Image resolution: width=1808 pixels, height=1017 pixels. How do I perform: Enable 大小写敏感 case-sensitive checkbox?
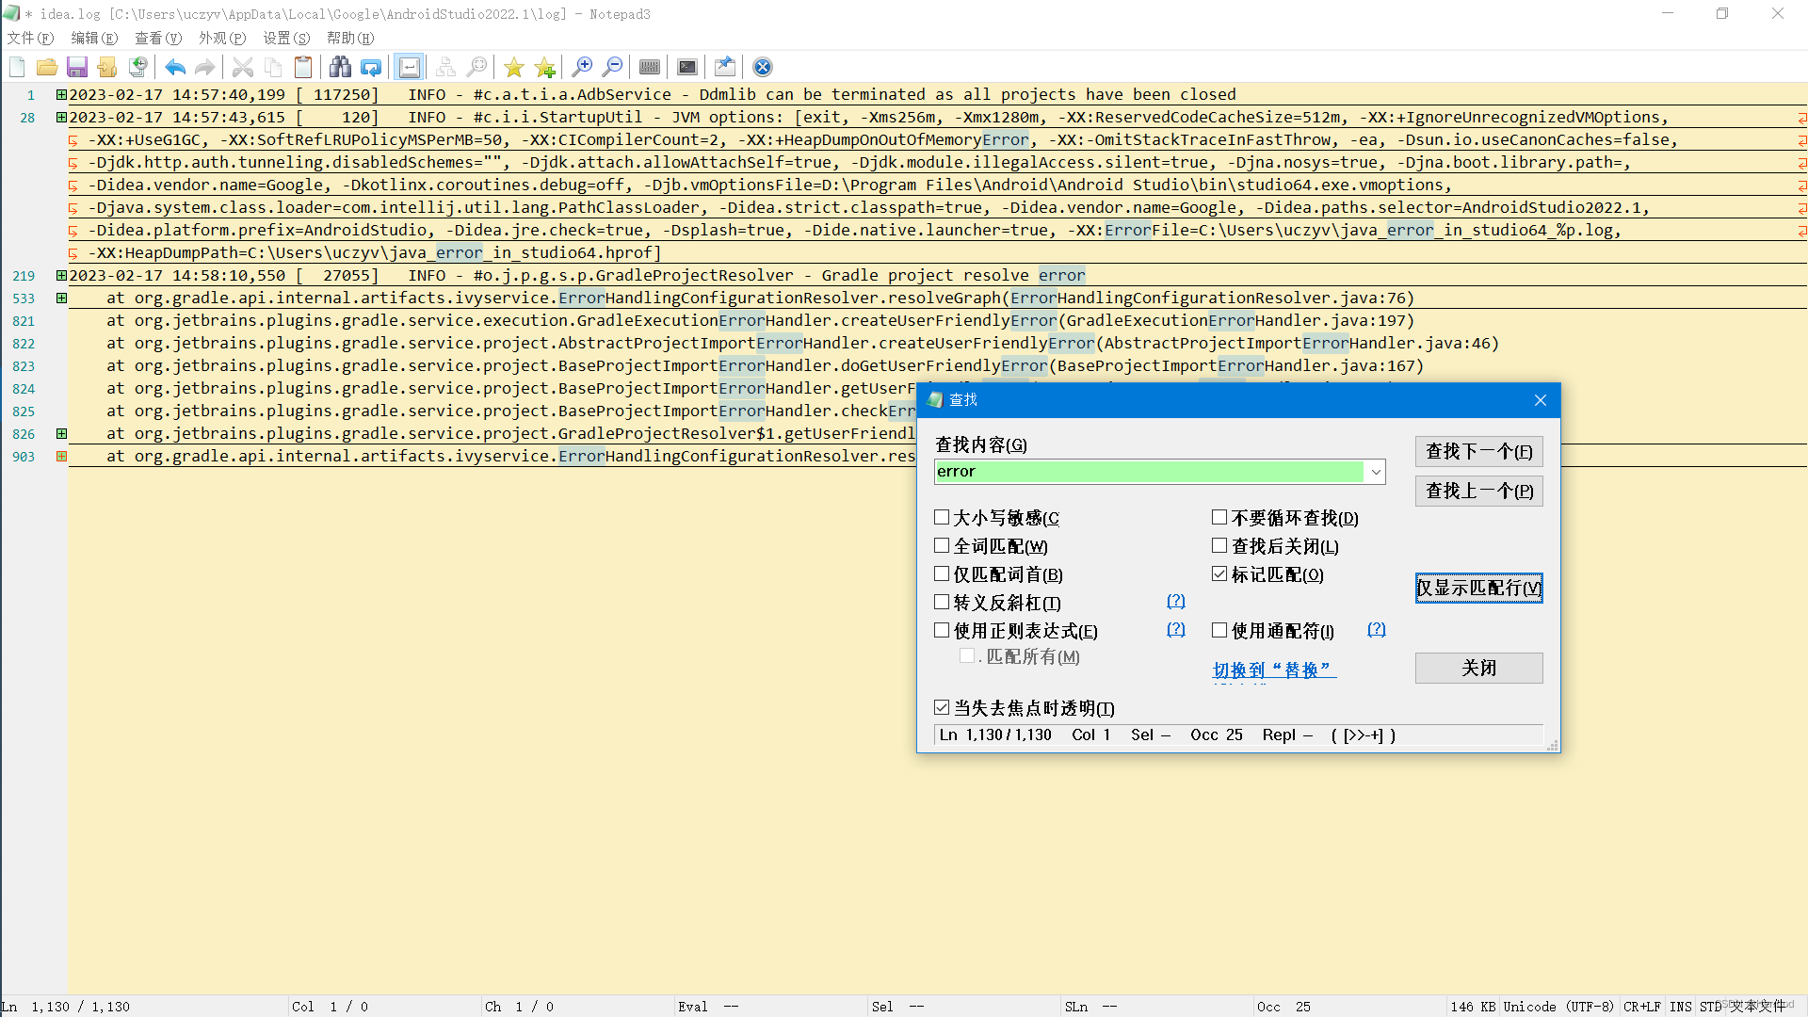pyautogui.click(x=942, y=517)
